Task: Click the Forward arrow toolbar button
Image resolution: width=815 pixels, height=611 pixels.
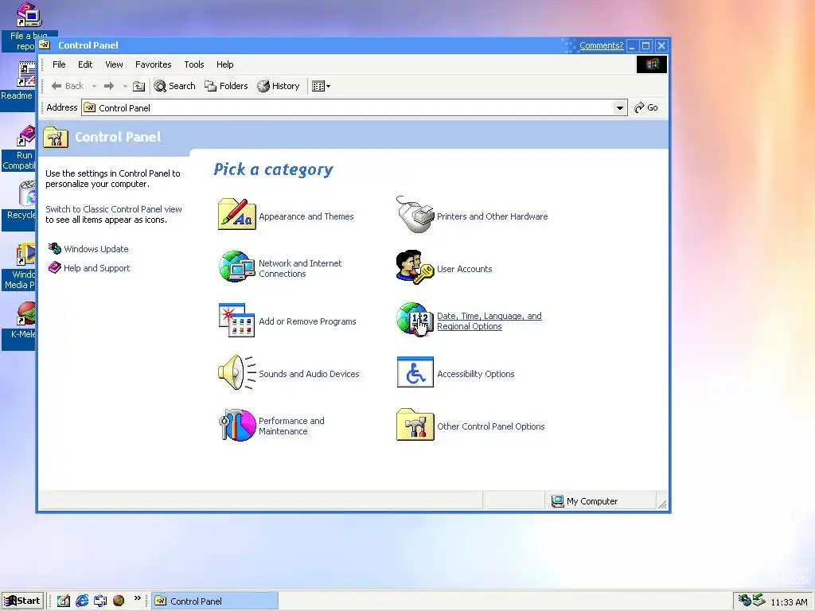Action: coord(108,86)
